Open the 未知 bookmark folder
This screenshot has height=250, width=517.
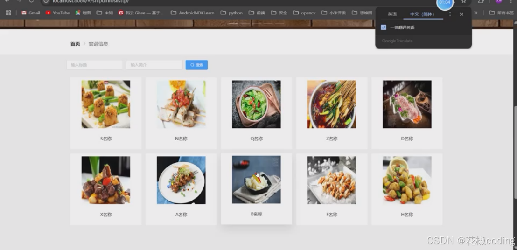(105, 13)
